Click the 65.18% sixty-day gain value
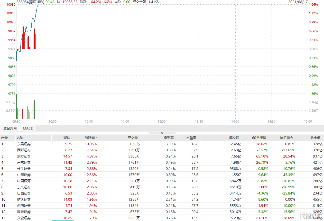The image size is (324, 221). pos(262,156)
